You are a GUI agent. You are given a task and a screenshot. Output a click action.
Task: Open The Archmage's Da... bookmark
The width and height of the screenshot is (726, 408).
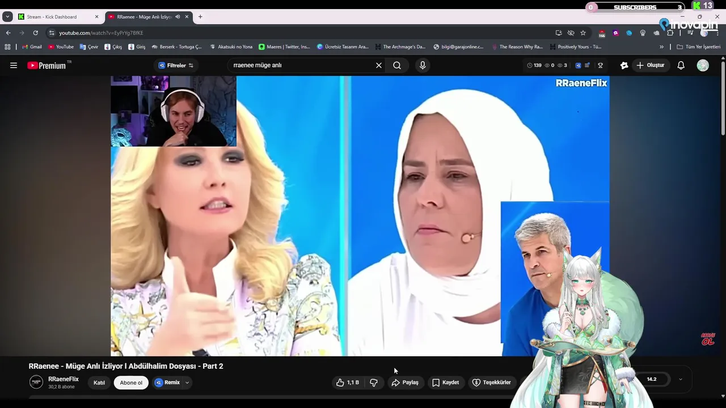pos(400,47)
